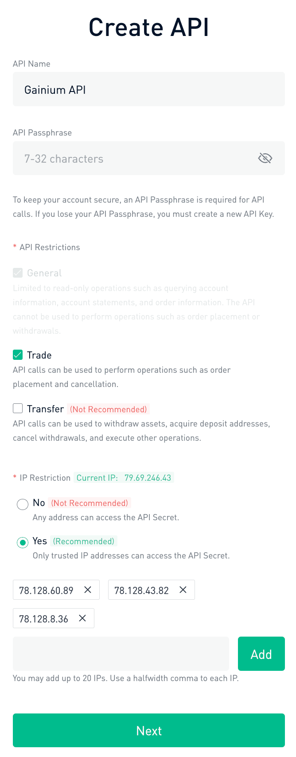
Task: Click the empty IP address entry box
Action: click(121, 653)
